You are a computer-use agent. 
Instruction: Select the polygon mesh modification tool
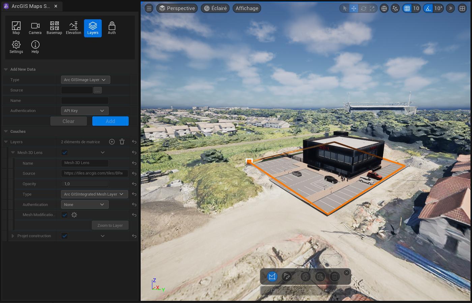pyautogui.click(x=272, y=277)
